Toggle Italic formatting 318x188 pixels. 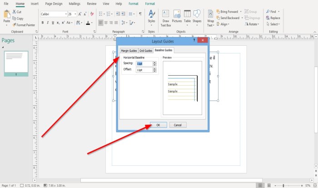pyautogui.click(x=48, y=23)
